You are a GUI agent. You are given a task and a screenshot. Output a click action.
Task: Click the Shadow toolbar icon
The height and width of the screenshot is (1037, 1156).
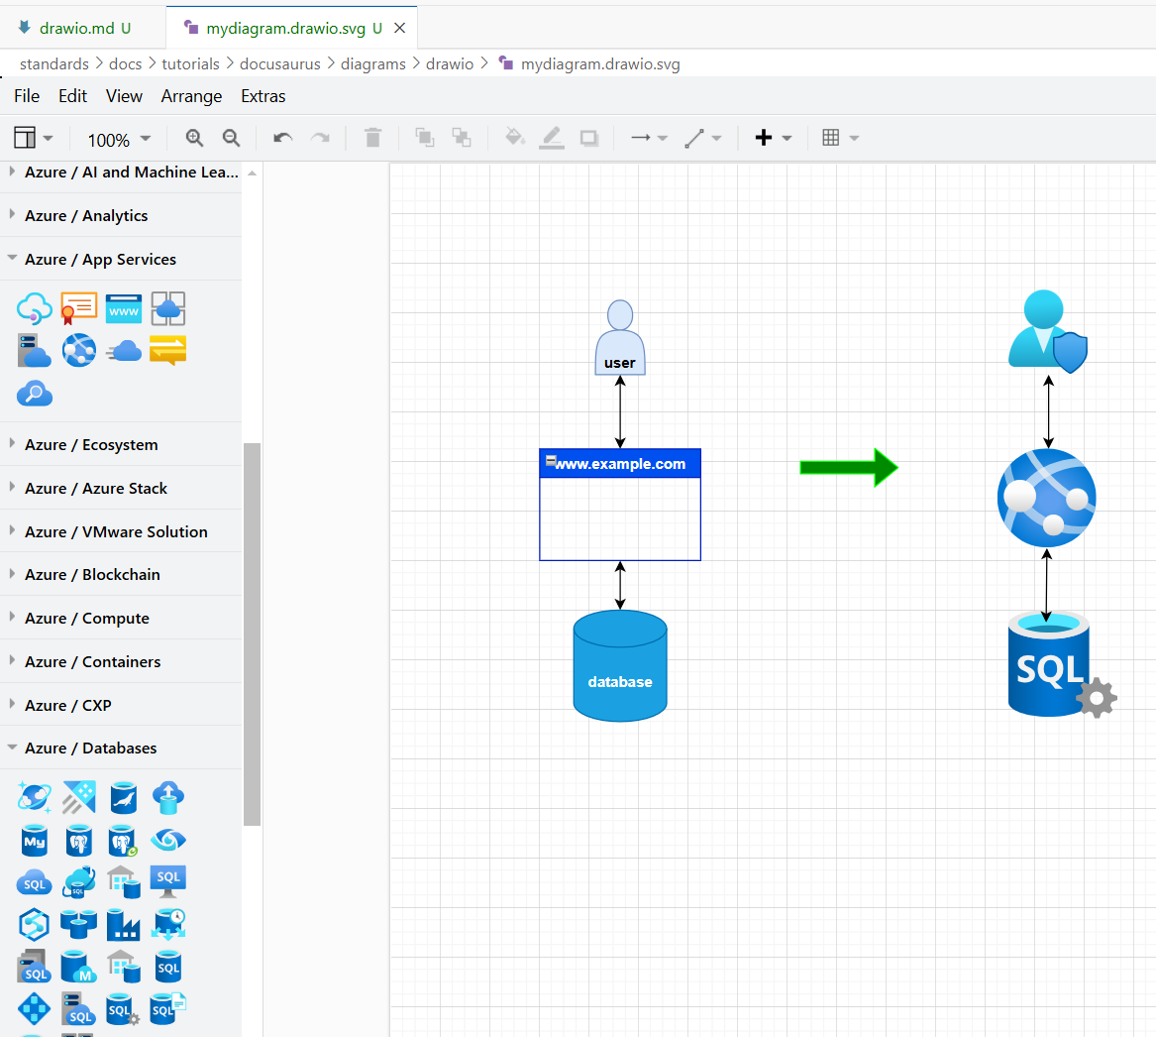589,138
